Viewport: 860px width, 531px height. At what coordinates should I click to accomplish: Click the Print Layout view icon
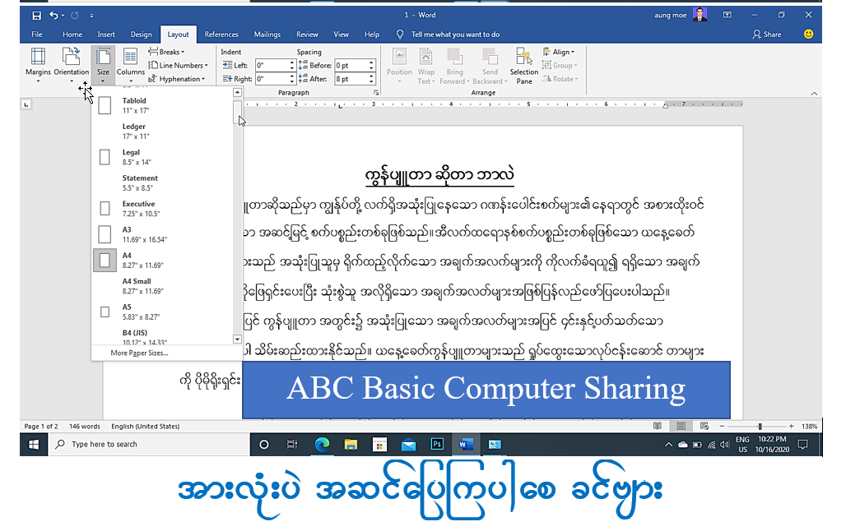681,426
